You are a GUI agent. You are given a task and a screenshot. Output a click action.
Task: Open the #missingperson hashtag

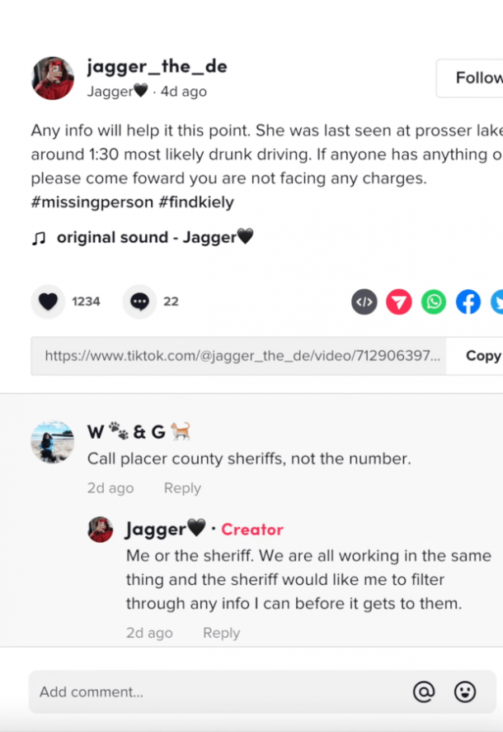pos(92,202)
